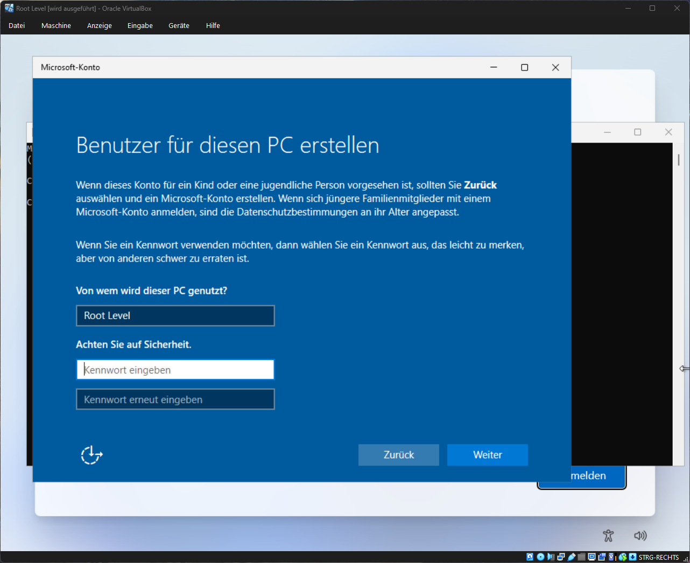Open the Datei menu
Screen dimensions: 690x563
click(x=17, y=25)
